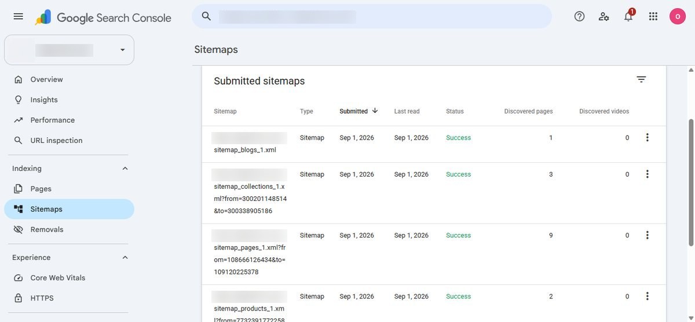This screenshot has height=322, width=695.
Task: Open the Removals tool
Action: click(69, 229)
